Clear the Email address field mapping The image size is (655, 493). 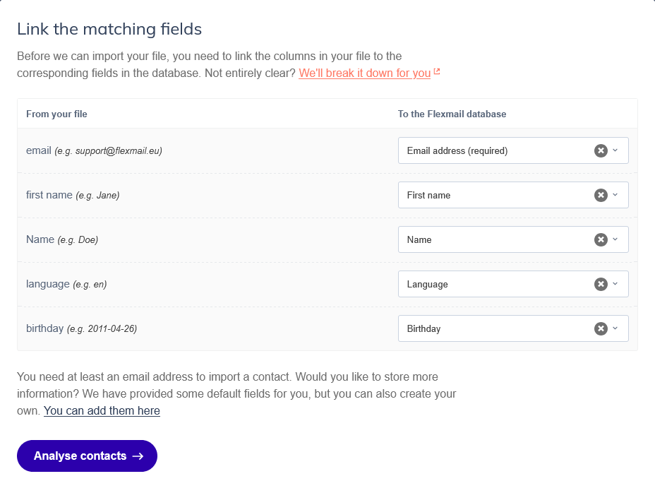pos(601,150)
